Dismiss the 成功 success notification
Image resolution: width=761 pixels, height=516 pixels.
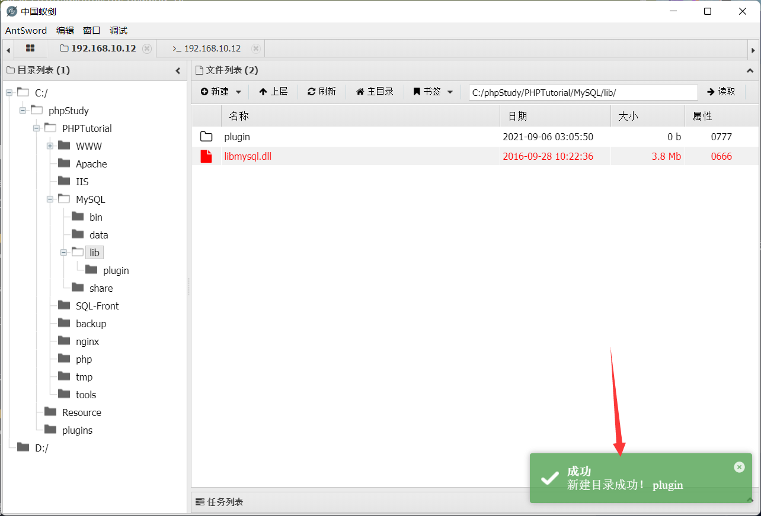click(739, 467)
